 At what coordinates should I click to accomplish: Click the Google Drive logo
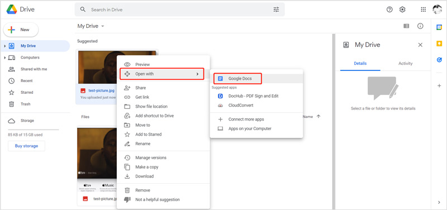[12, 9]
